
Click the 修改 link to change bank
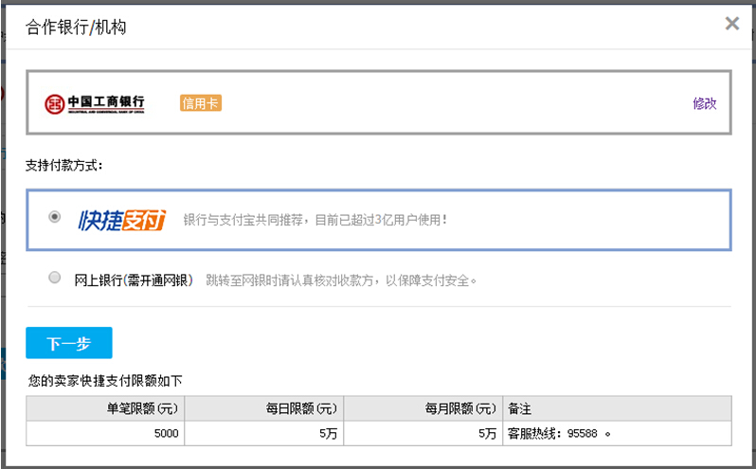705,103
